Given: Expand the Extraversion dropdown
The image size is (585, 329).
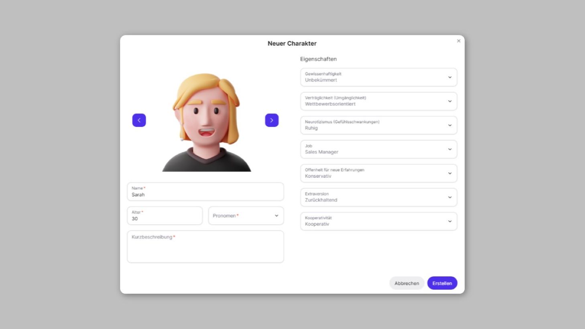Looking at the screenshot, I should click(x=378, y=197).
